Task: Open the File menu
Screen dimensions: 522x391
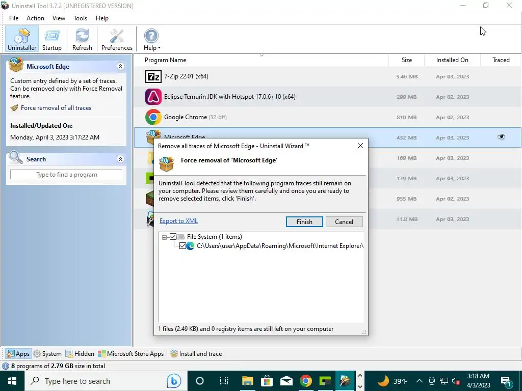Action: click(x=14, y=18)
